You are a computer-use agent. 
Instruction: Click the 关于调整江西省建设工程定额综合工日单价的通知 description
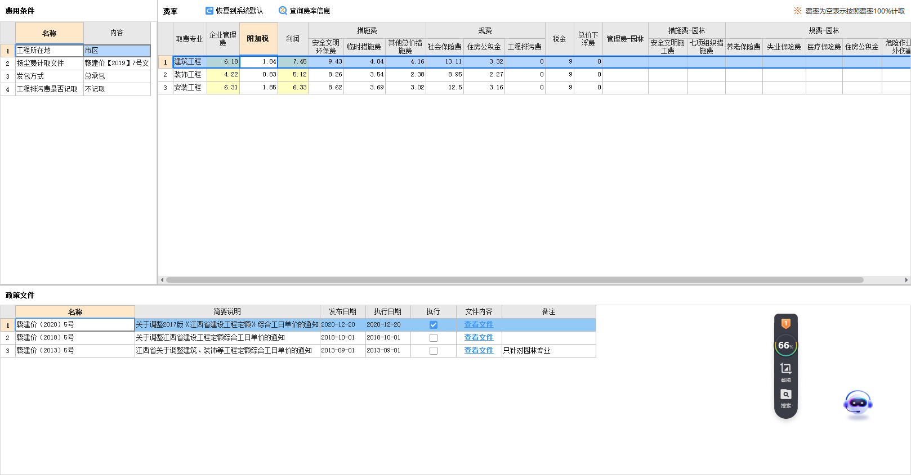point(227,338)
